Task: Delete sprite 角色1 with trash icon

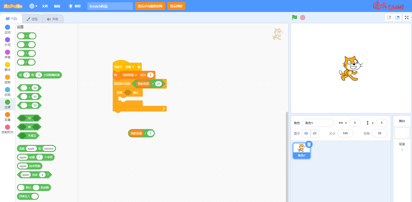Action: tap(309, 144)
